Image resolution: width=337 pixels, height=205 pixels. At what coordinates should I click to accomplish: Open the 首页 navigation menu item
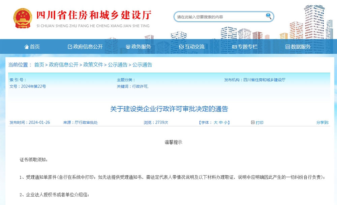click(32, 47)
